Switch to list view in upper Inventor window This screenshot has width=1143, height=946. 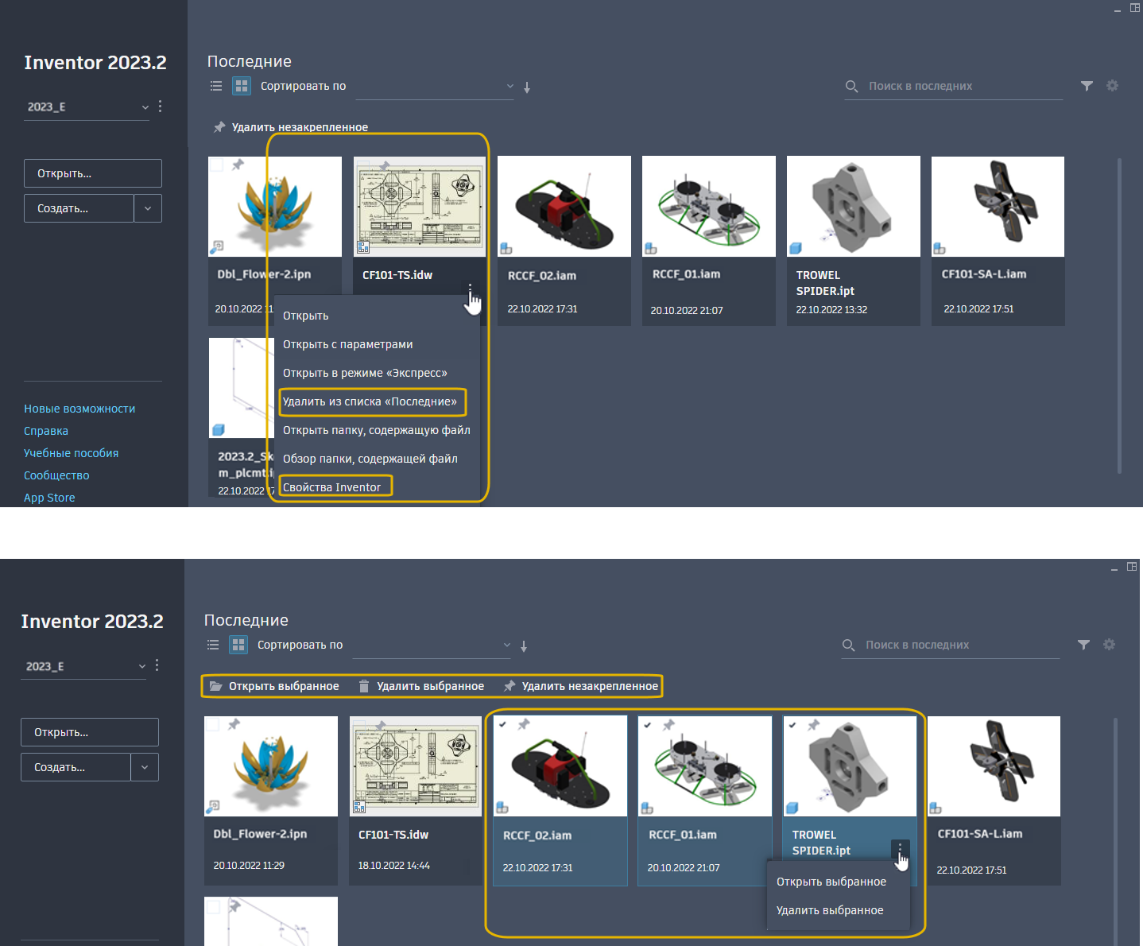(x=215, y=86)
